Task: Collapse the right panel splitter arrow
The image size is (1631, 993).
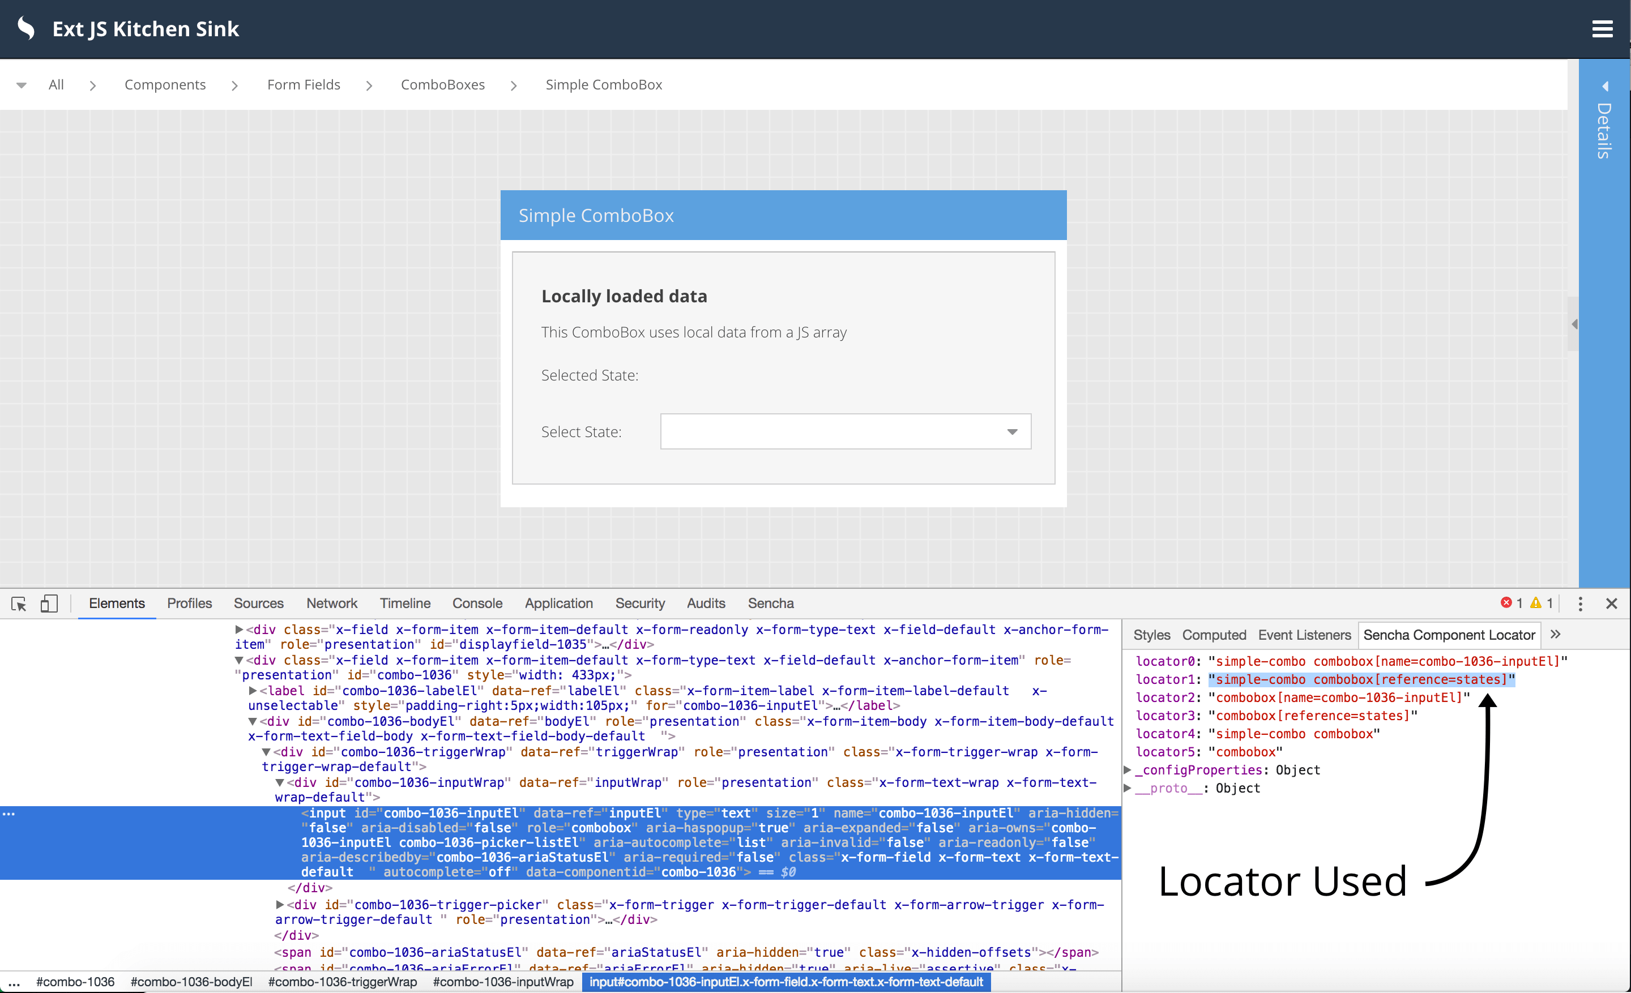Action: tap(1574, 324)
